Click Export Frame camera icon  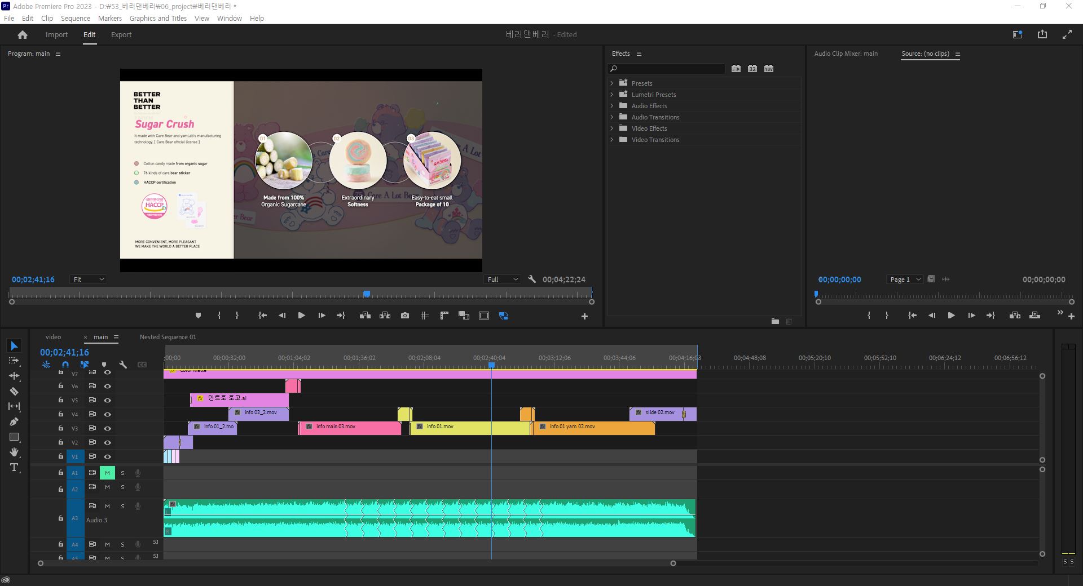tap(405, 316)
